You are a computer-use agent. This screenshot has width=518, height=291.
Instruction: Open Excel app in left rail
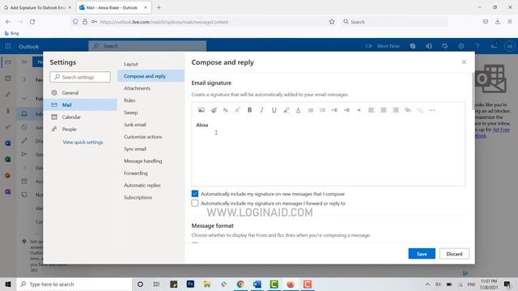click(x=8, y=159)
